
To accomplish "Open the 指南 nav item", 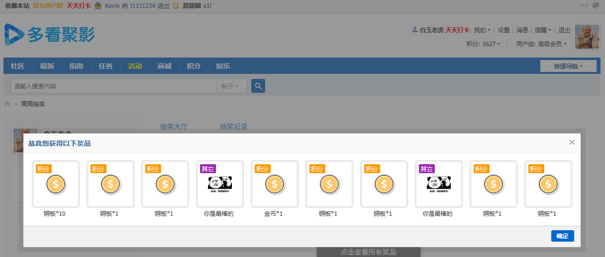I will [76, 66].
